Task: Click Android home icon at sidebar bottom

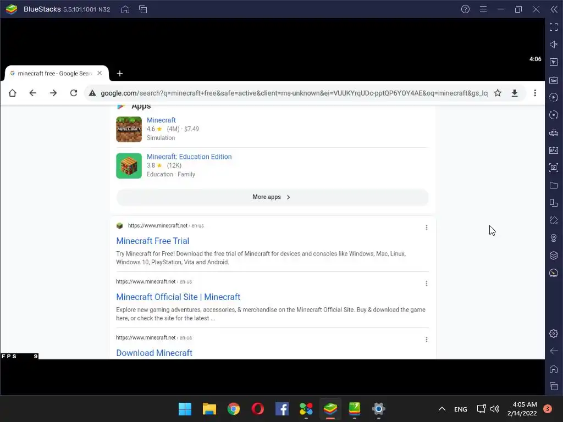Action: (x=554, y=369)
